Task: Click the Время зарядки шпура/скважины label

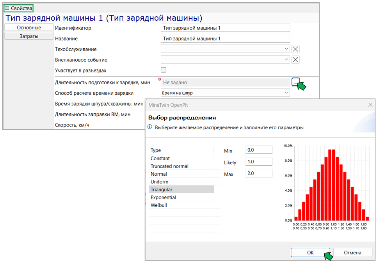Action: pos(99,104)
